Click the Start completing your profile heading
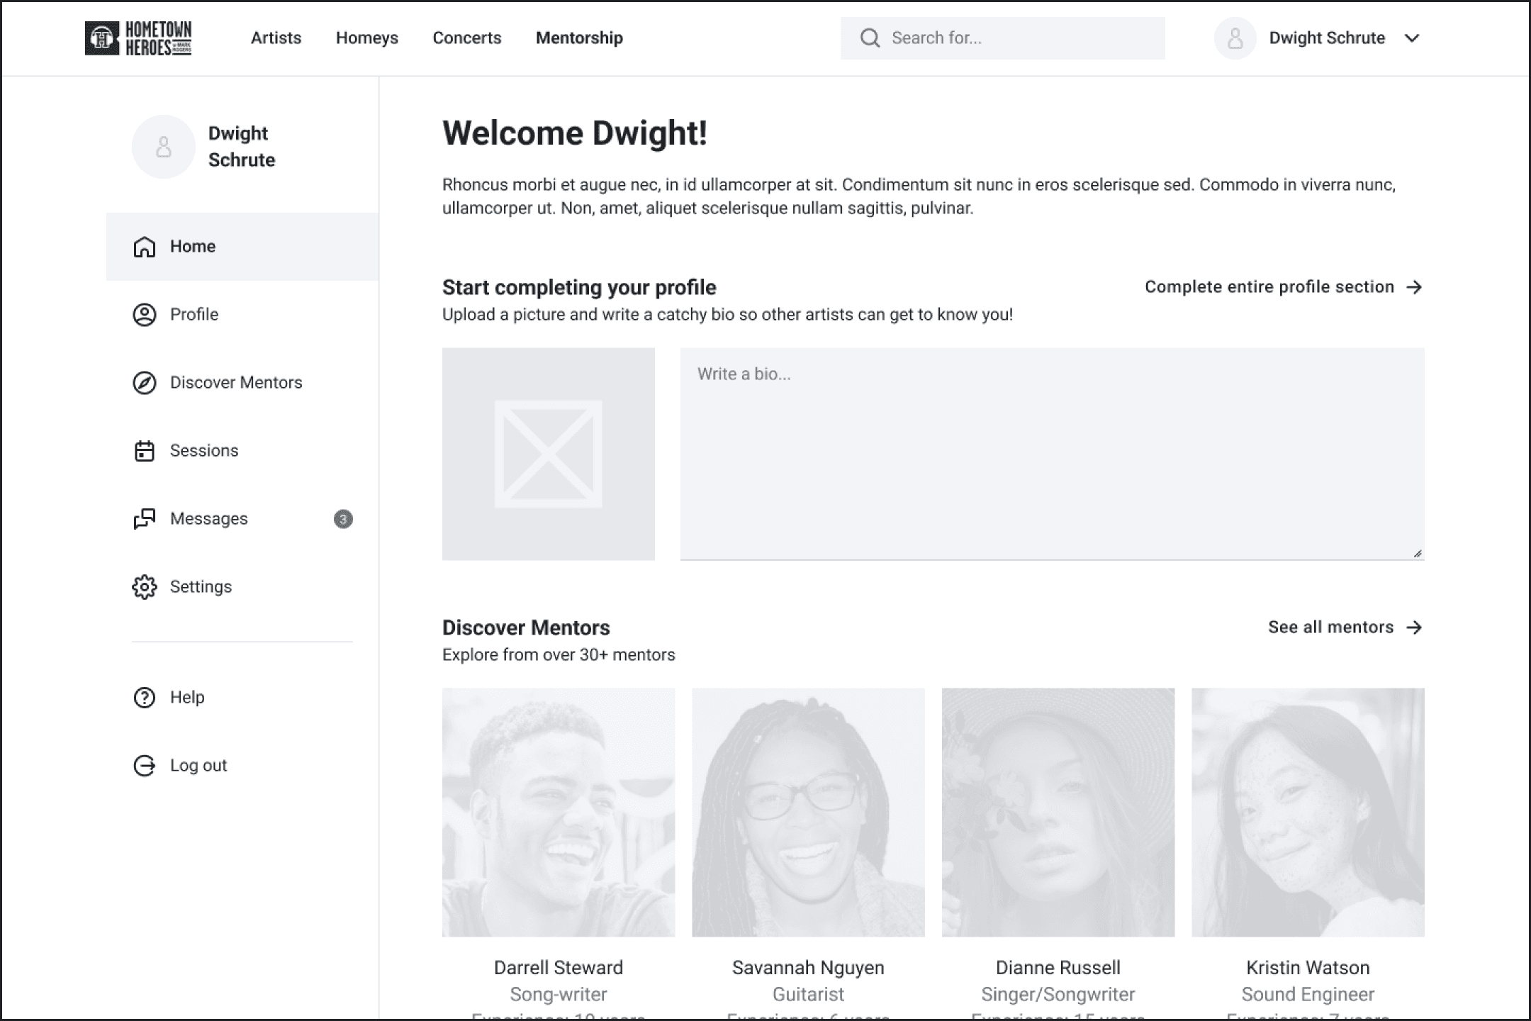This screenshot has width=1531, height=1021. (x=579, y=288)
